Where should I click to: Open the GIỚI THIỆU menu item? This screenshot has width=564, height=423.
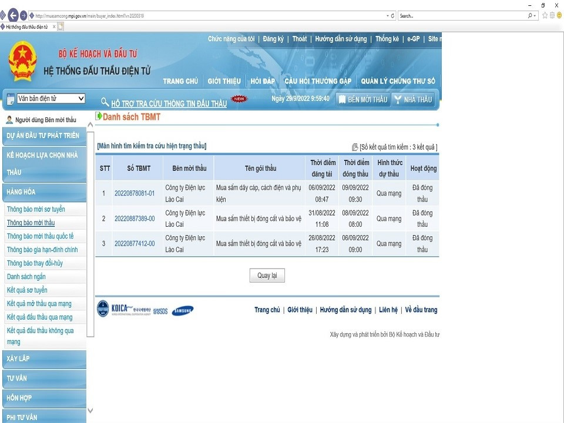(x=224, y=81)
